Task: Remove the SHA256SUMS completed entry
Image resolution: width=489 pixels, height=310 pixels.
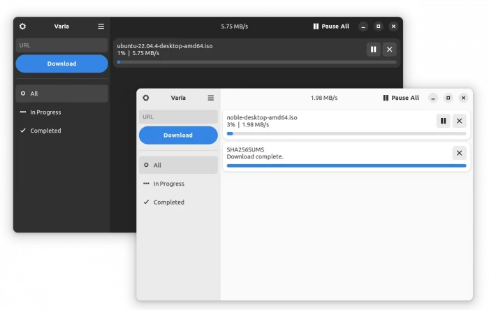Action: coord(459,153)
